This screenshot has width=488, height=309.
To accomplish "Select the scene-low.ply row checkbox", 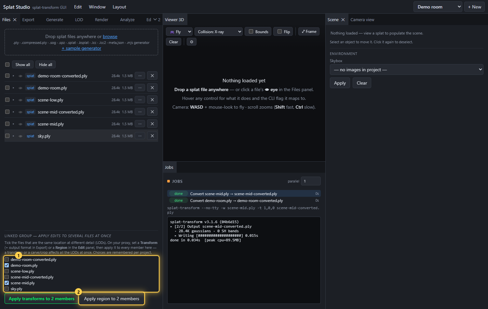I will point(7,100).
